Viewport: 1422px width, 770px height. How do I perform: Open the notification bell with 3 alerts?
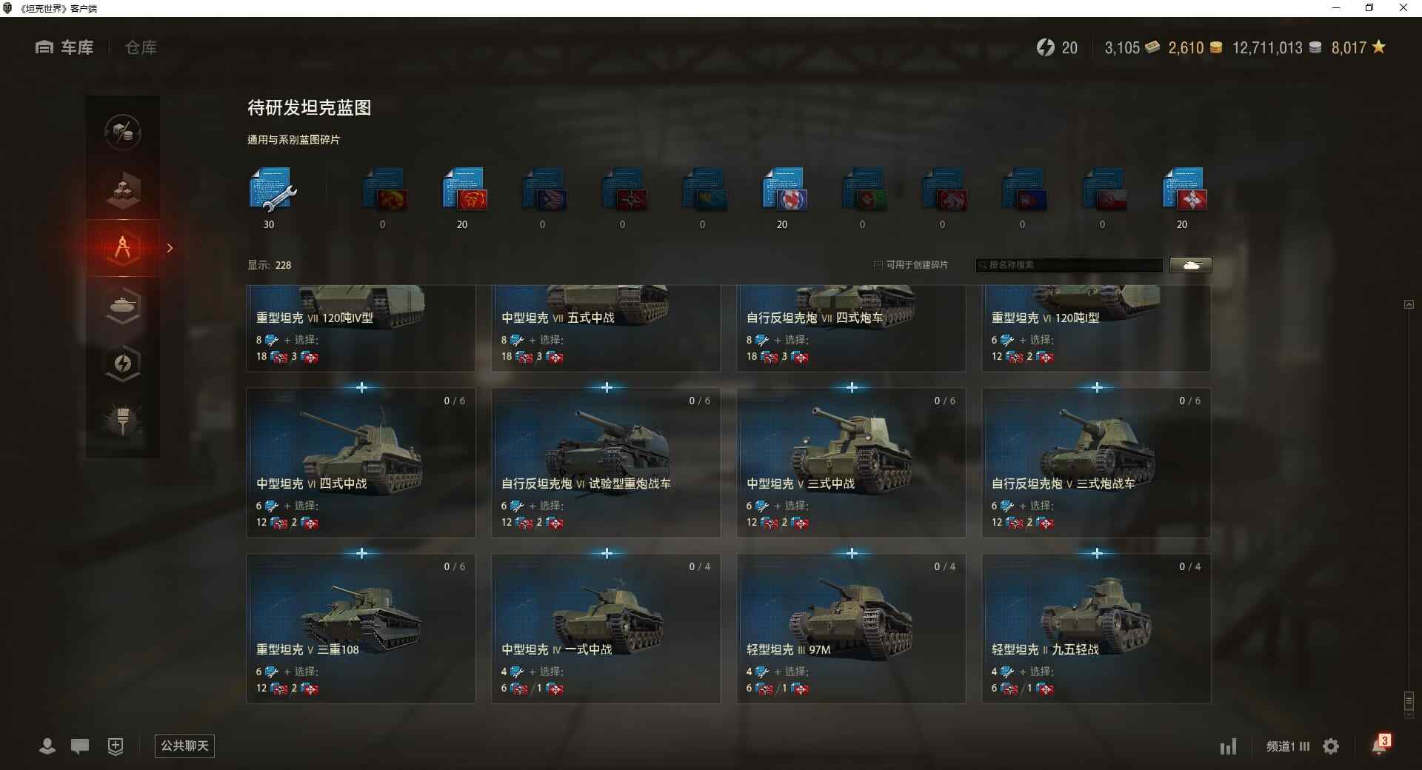[1381, 744]
